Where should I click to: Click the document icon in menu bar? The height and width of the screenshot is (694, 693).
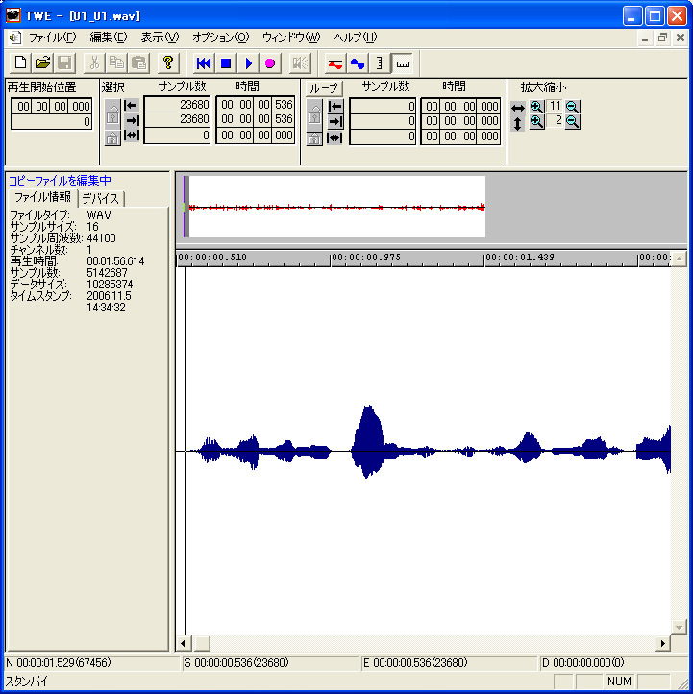14,37
